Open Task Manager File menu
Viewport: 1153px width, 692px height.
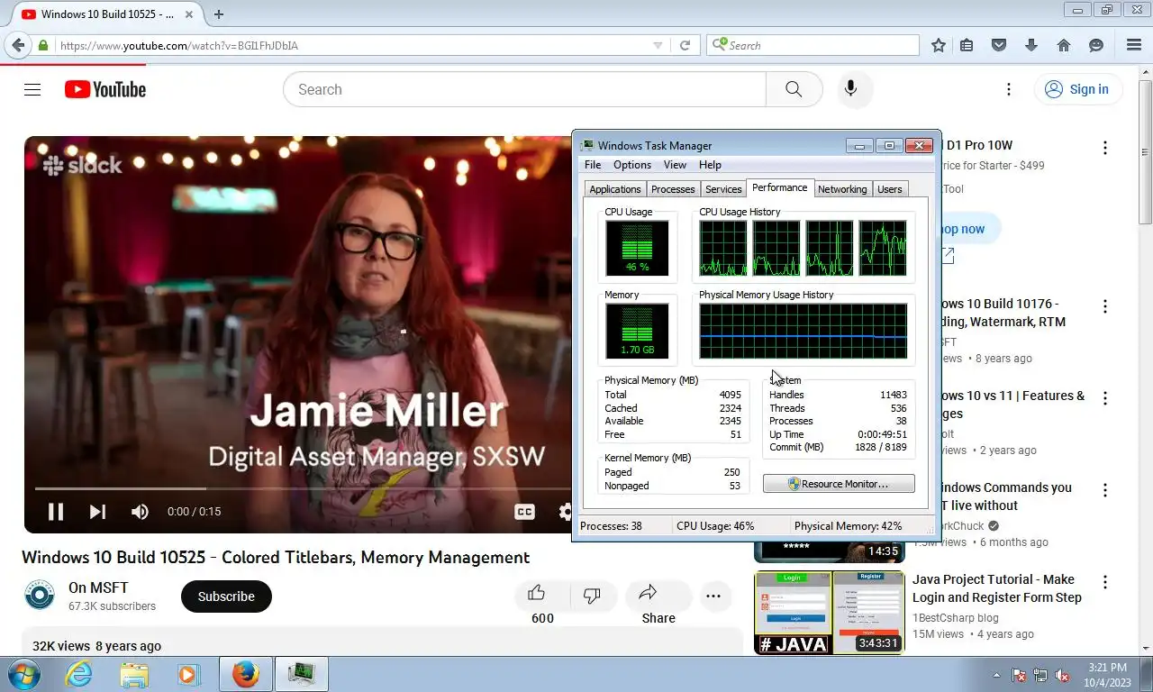click(593, 165)
